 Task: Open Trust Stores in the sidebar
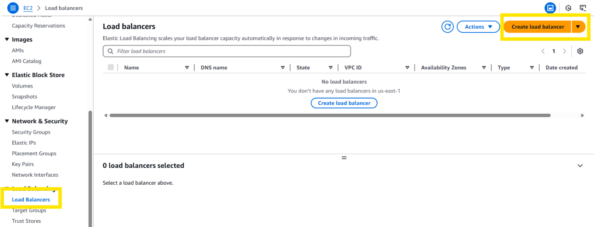pyautogui.click(x=26, y=221)
